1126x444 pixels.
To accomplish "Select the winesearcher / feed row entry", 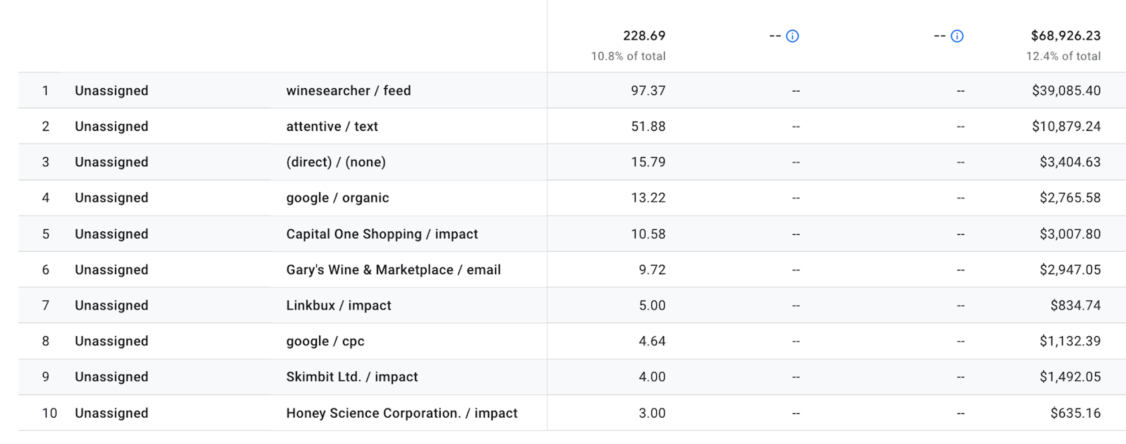I will click(348, 90).
